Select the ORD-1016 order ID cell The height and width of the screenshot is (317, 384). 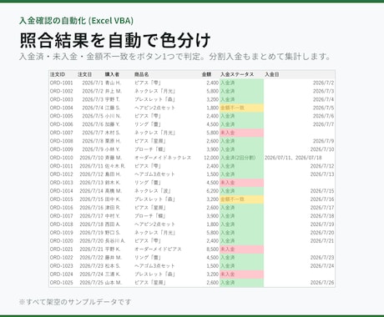[x=62, y=208]
